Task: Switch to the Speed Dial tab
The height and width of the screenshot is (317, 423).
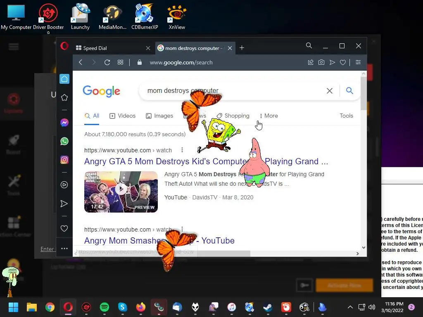Action: pyautogui.click(x=111, y=48)
